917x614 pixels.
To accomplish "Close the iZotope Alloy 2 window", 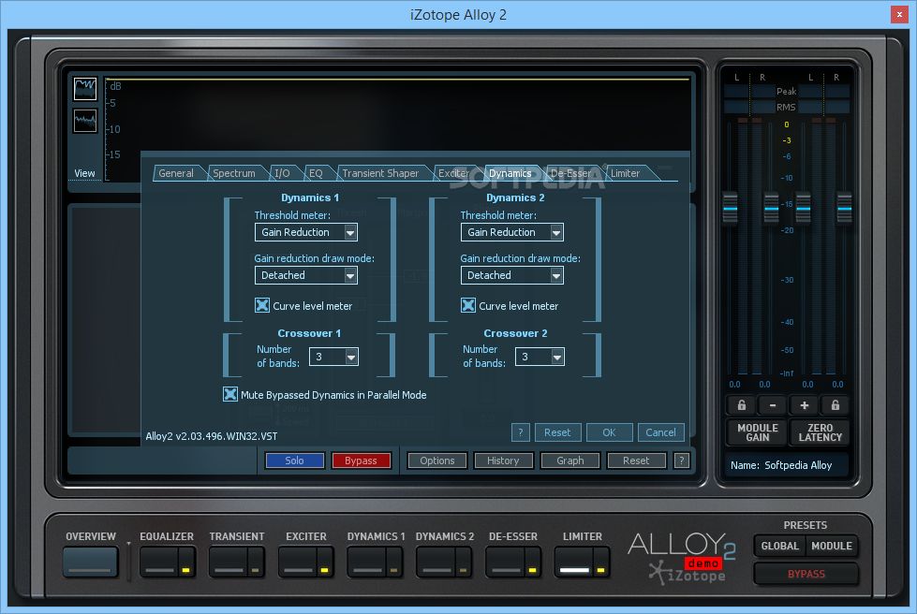I will [899, 14].
